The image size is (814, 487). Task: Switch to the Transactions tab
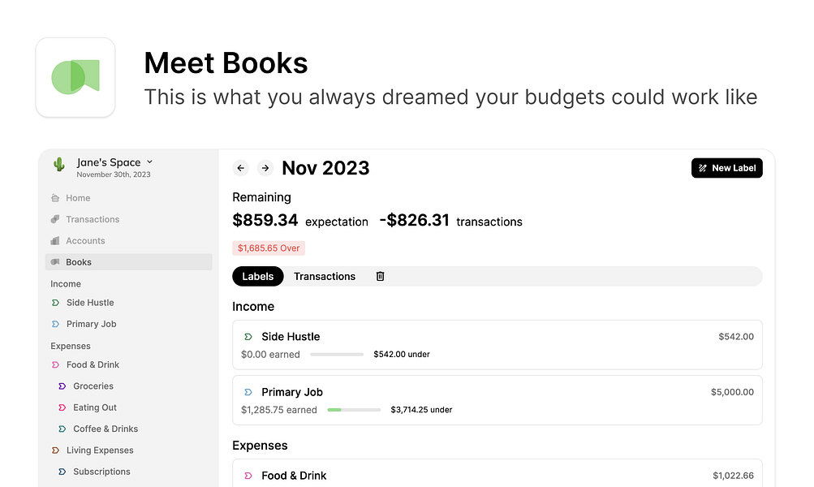325,277
